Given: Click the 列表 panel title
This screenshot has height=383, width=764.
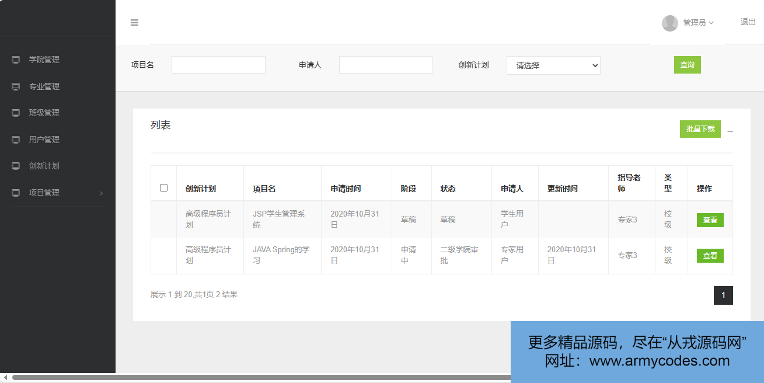Looking at the screenshot, I should [161, 125].
